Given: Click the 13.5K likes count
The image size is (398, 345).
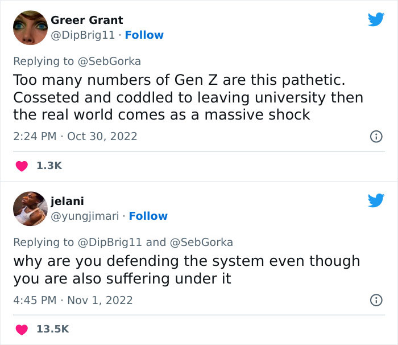Looking at the screenshot, I should point(52,329).
